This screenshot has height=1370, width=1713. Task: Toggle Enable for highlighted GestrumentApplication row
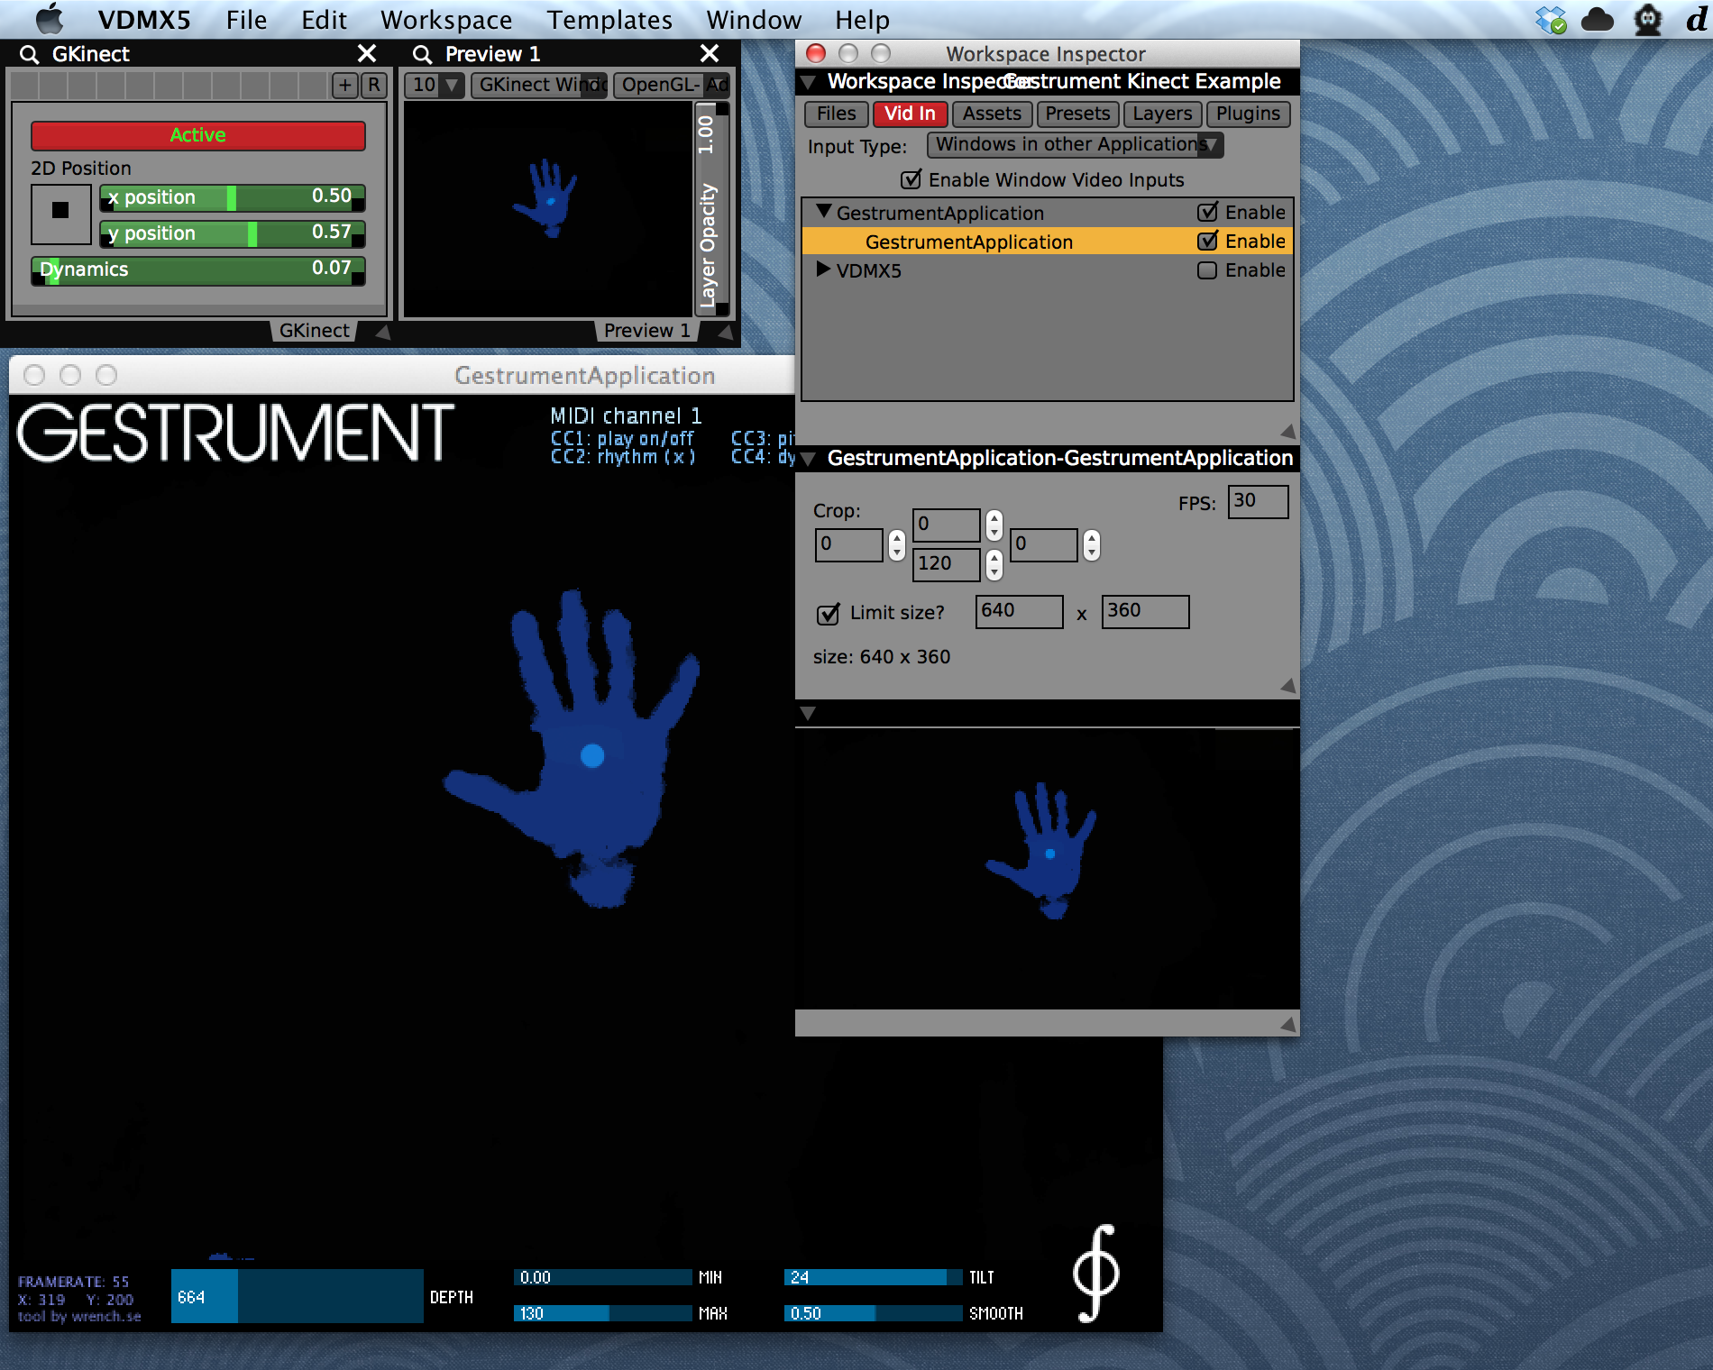coord(1207,241)
